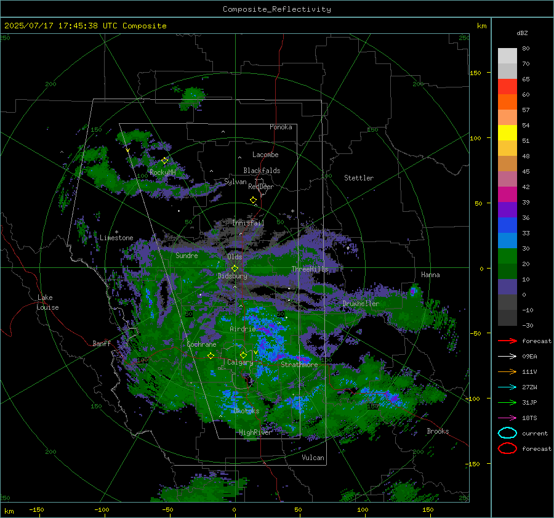
Task: Click the orange 111V arrow icon
Action: 507,371
